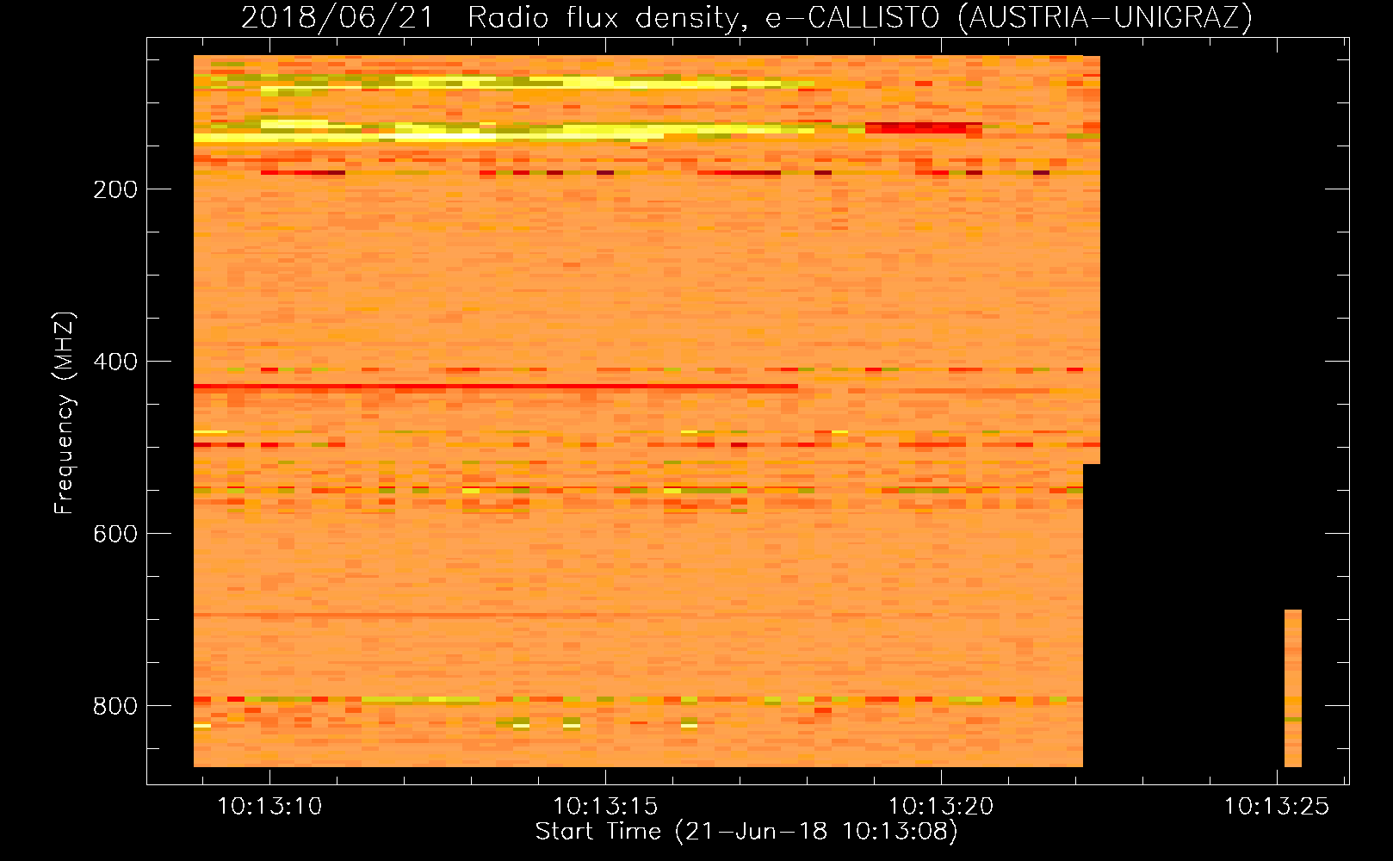
Task: Click the 'Frequency (MHZ)' axis label
Action: 65,412
